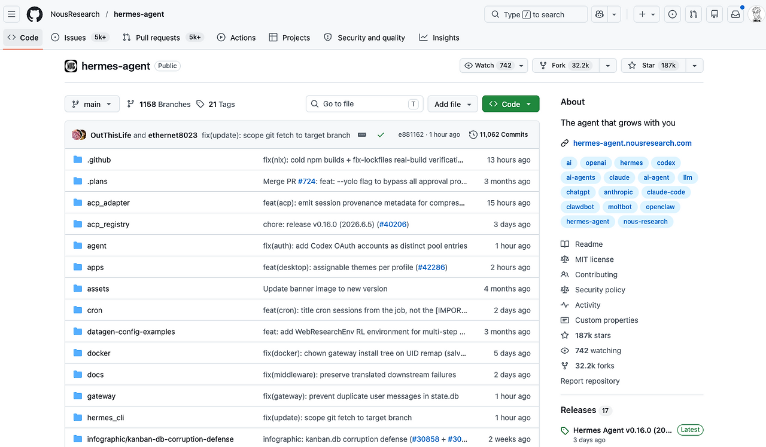This screenshot has width=766, height=447.
Task: Switch to the Issues tab
Action: (x=80, y=38)
